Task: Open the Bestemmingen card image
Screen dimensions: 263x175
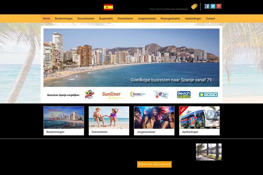Action: tap(64, 118)
